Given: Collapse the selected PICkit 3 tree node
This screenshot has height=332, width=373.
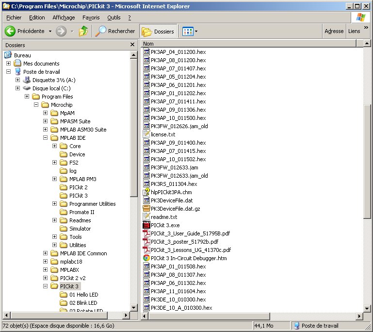Looking at the screenshot, I should point(46,286).
